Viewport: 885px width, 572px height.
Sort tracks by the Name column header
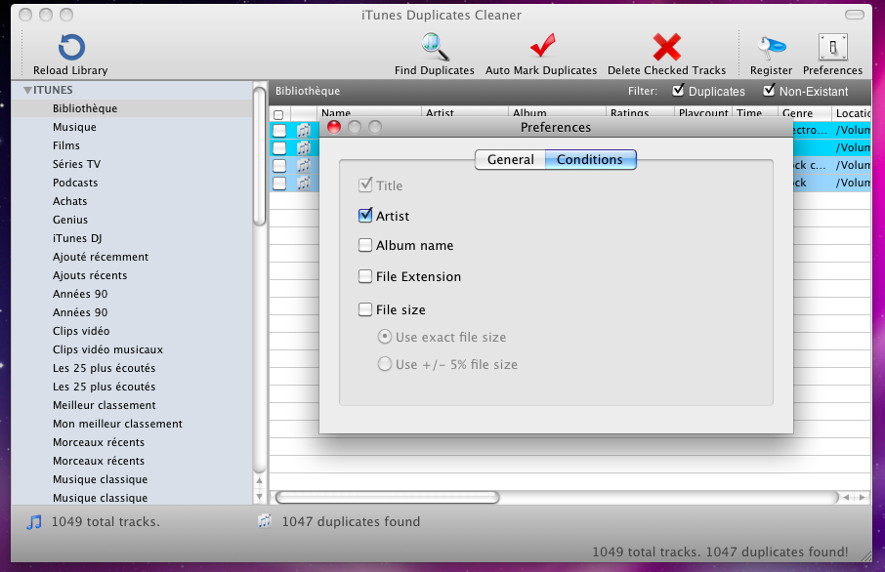(x=368, y=113)
